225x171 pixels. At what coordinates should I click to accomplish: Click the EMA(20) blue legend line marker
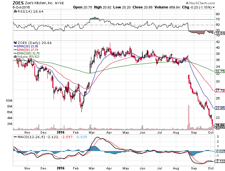15,46
